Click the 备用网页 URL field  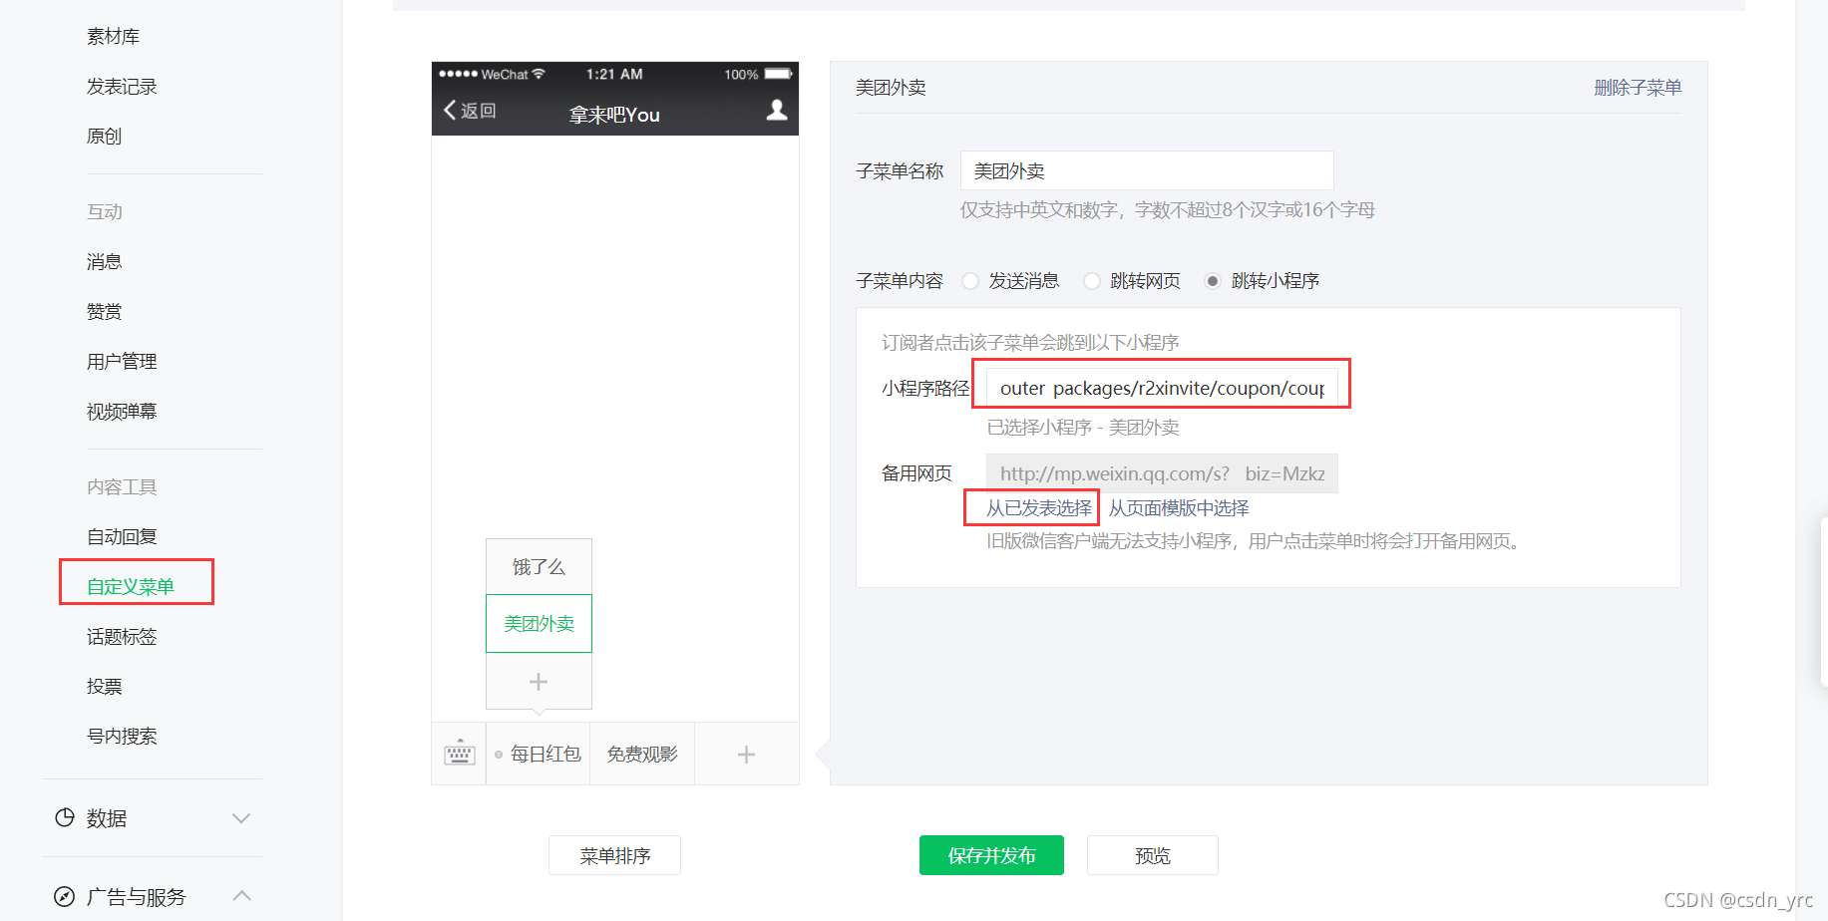pyautogui.click(x=1162, y=473)
